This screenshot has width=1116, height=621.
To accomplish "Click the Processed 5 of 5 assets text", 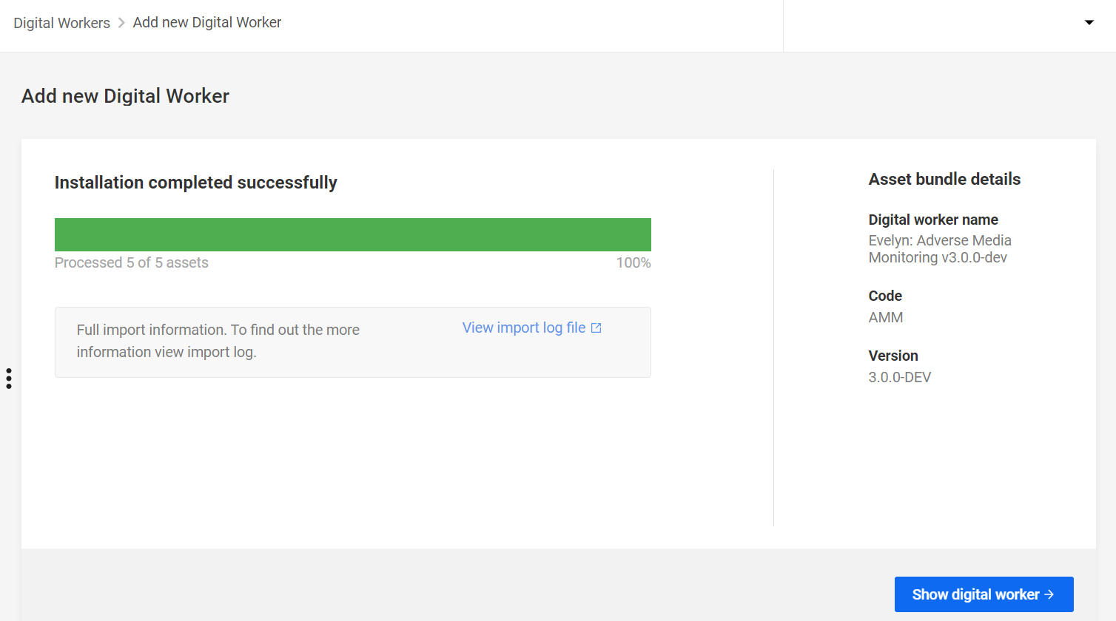I will point(132,262).
